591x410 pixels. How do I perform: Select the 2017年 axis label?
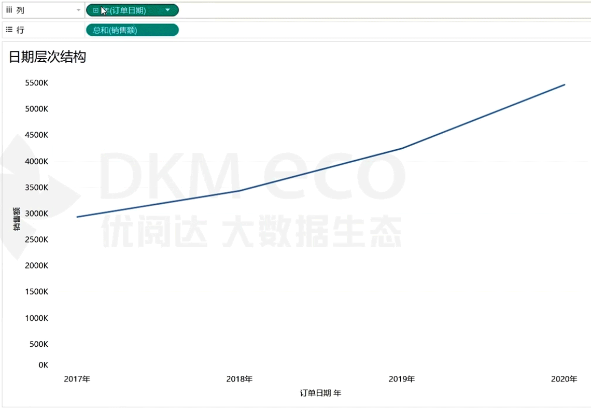[x=77, y=379]
